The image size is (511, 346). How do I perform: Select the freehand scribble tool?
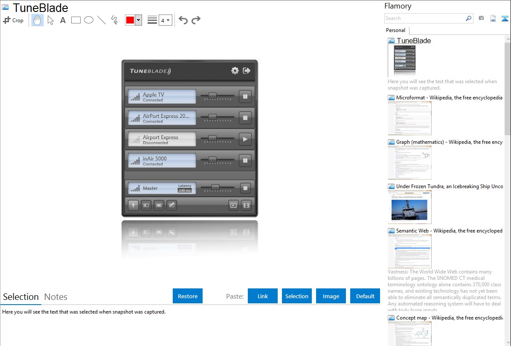114,20
